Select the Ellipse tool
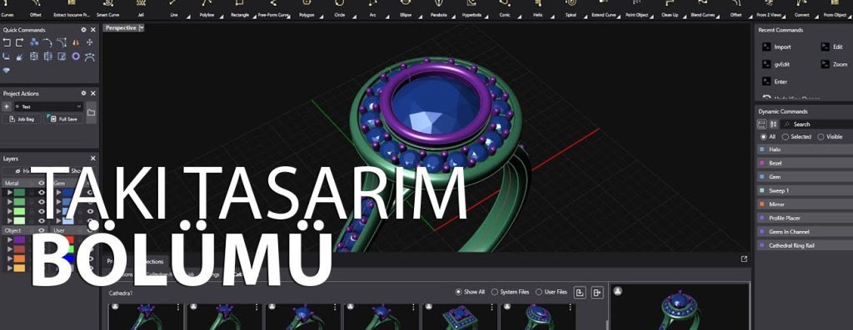Screen dimensions: 853x330 406,9
